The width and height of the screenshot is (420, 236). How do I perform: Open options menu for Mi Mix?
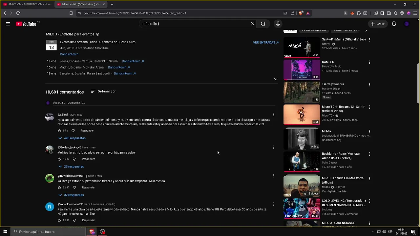[370, 132]
